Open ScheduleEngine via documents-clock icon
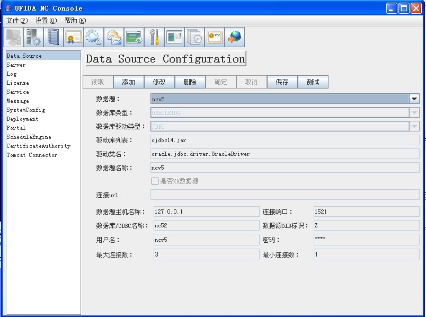Screen dimensions: 426x317 194,37
